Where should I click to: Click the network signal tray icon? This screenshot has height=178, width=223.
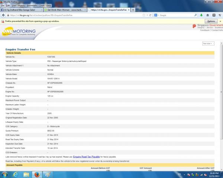point(201,175)
